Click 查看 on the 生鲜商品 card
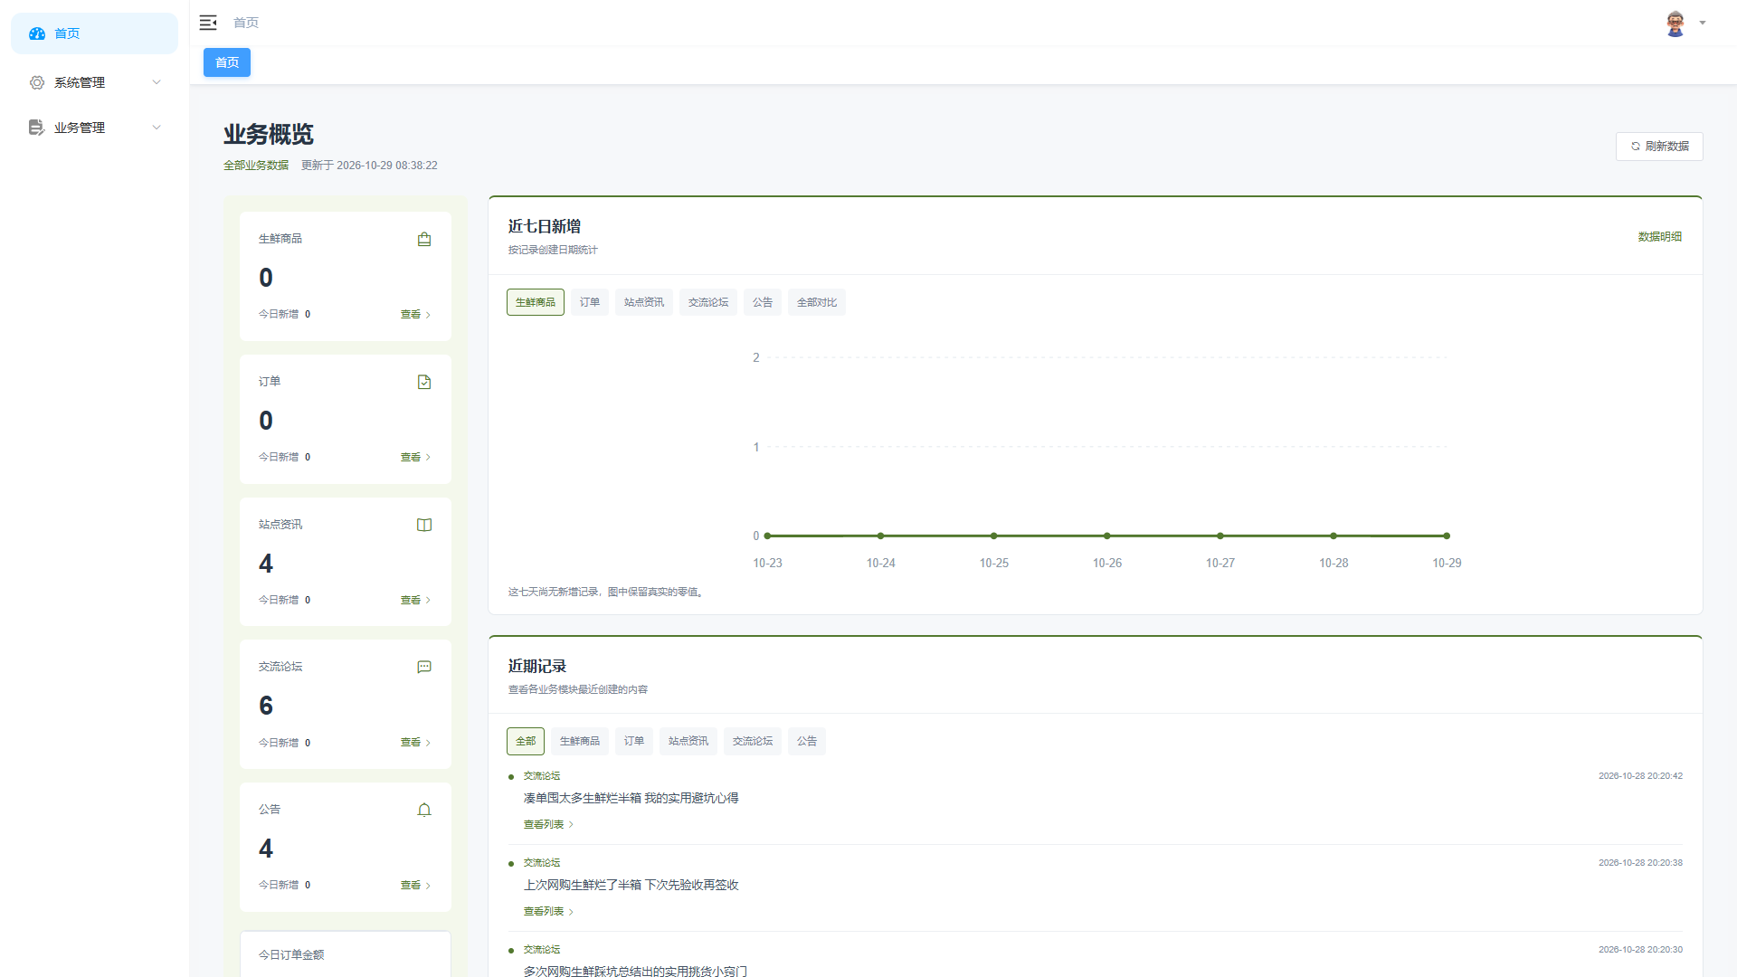Image resolution: width=1737 pixels, height=977 pixels. (416, 315)
